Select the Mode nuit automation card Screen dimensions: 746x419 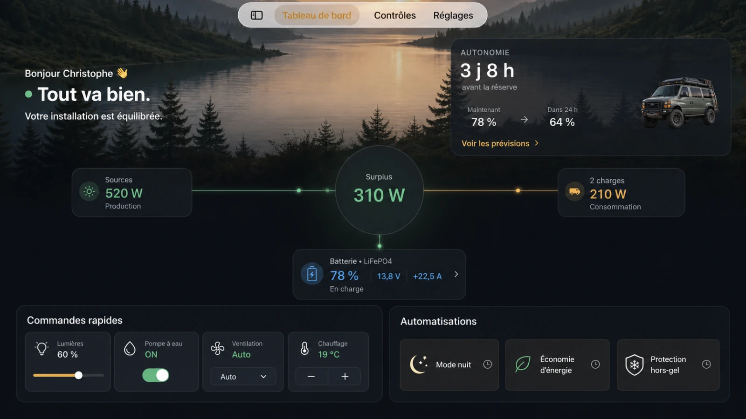point(449,365)
